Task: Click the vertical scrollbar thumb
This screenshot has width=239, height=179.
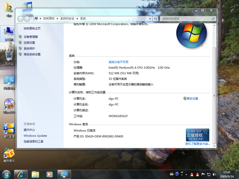Action: tap(215, 95)
